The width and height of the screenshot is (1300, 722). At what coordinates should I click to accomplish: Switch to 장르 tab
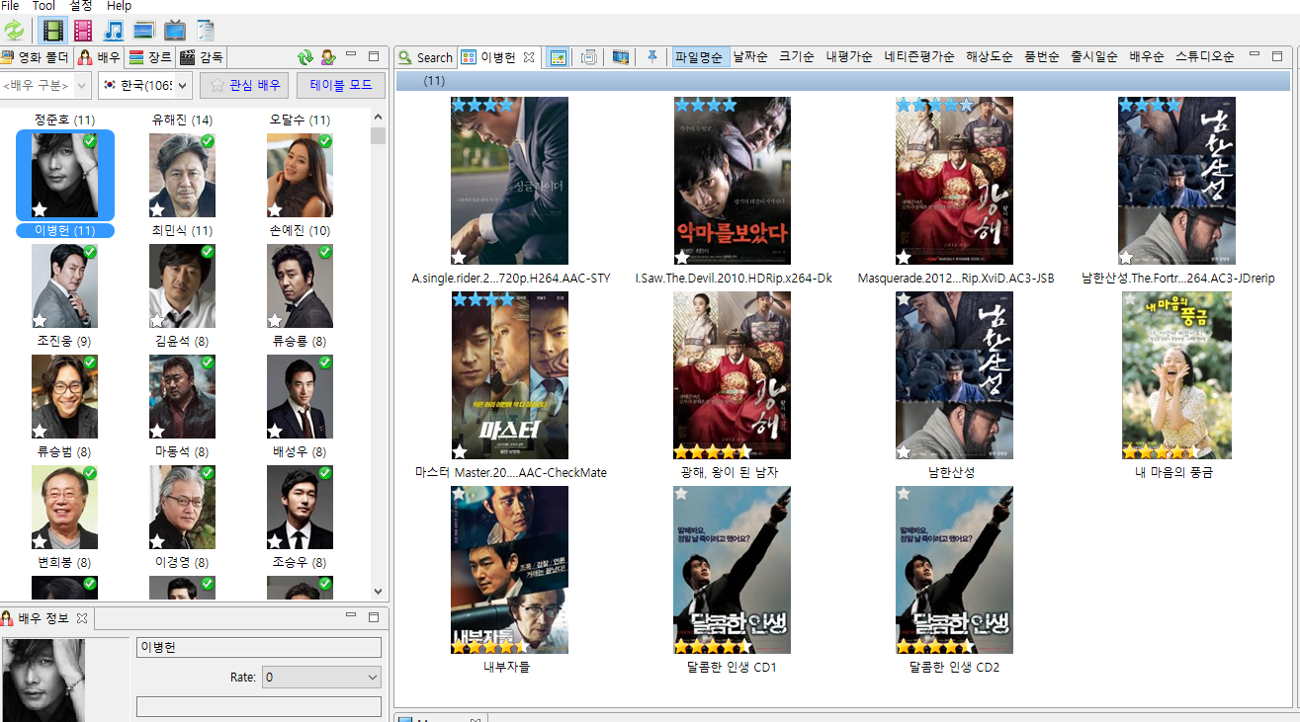click(150, 57)
